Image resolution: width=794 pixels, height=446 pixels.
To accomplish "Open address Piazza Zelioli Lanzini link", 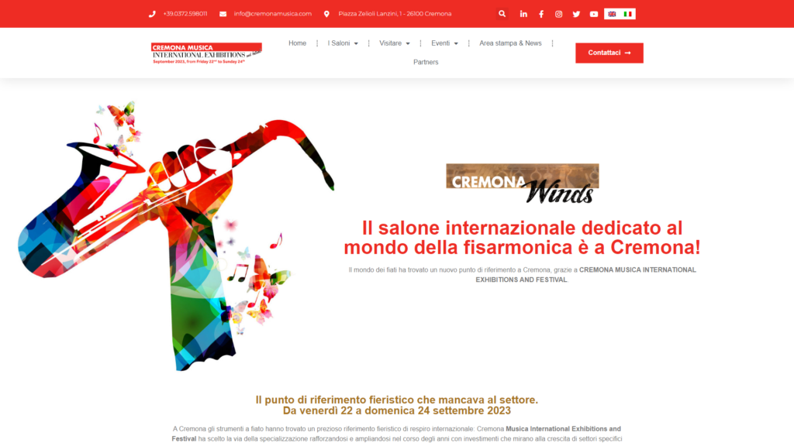I will pyautogui.click(x=395, y=14).
